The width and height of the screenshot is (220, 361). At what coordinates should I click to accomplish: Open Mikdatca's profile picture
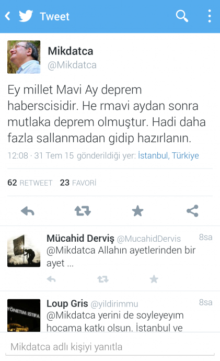click(x=24, y=57)
